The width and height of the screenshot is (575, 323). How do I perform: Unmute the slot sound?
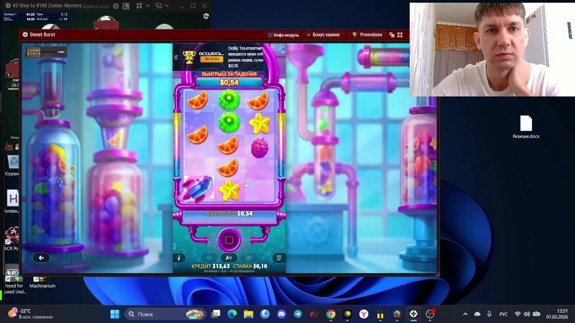(41, 258)
